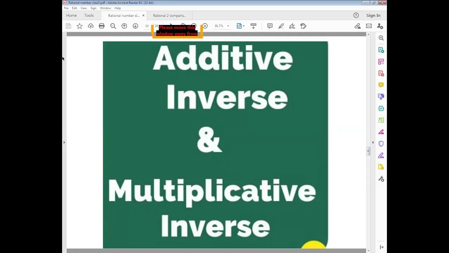Click the vertical scrollbar thumb
Viewport: 449px width, 253px height.
coord(368,151)
